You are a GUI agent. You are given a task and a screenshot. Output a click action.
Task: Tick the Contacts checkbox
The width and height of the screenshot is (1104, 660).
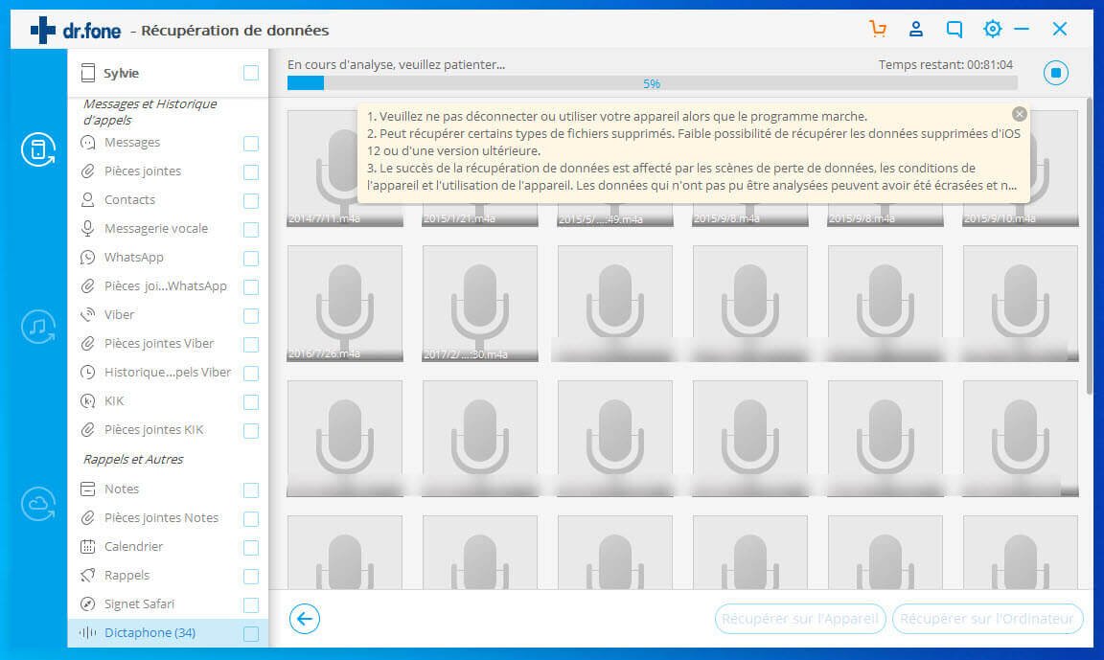point(250,201)
